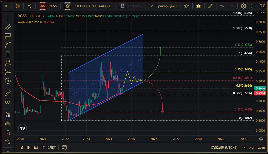Select the path/brush drawing tool
The width and height of the screenshot is (268, 154).
[x=8, y=45]
